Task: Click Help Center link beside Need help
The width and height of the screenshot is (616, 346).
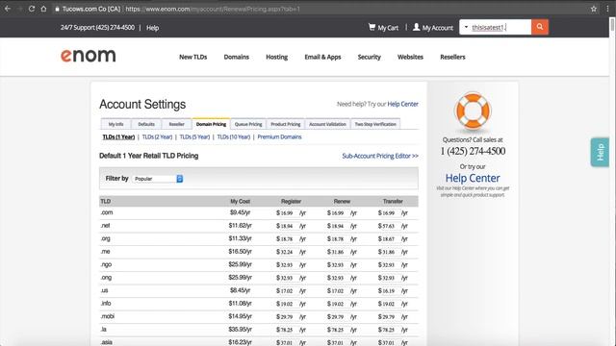Action: (x=402, y=104)
